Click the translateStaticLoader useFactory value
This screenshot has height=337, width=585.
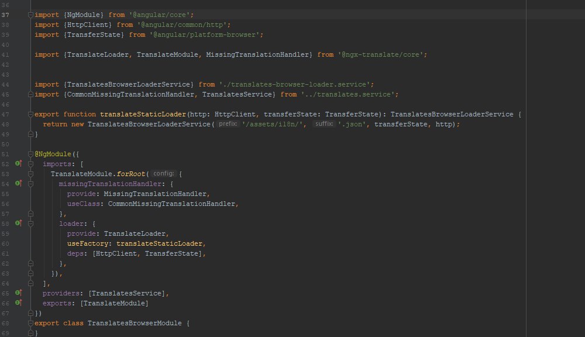159,243
